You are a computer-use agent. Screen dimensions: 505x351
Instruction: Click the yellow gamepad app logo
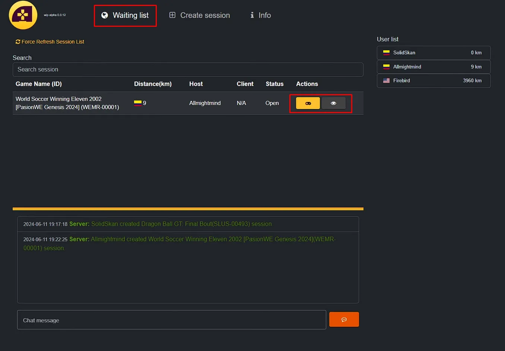(x=23, y=15)
